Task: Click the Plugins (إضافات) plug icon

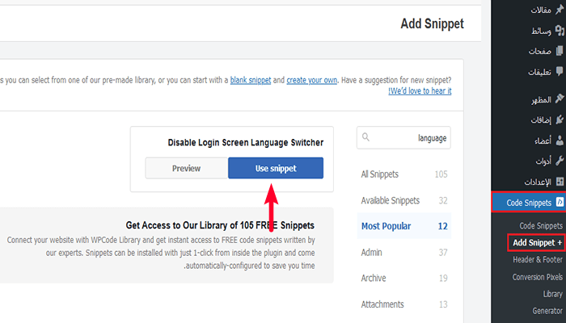Action: (560, 120)
